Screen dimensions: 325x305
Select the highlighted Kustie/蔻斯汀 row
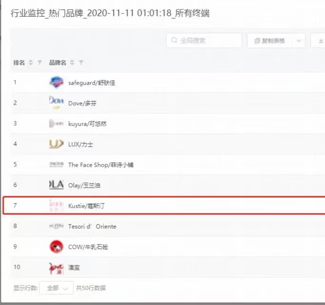click(162, 206)
